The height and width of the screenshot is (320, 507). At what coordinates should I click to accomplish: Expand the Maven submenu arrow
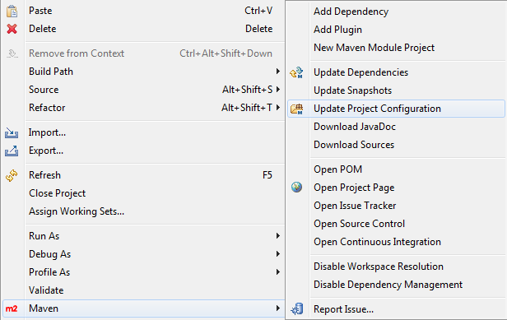[x=277, y=308]
